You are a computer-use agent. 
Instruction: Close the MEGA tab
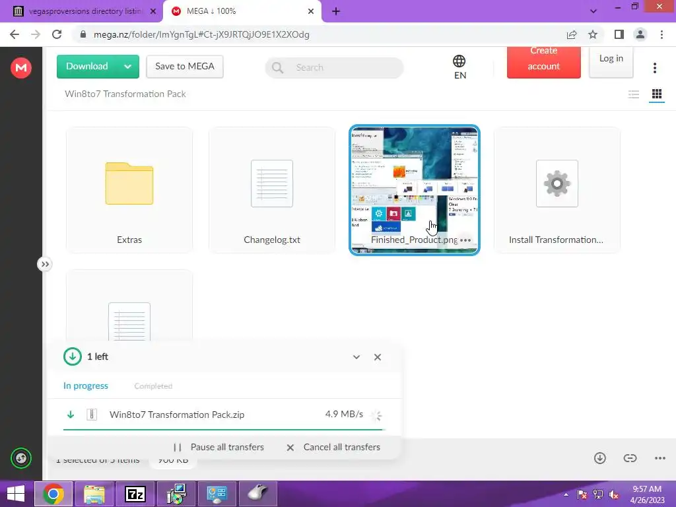311,11
